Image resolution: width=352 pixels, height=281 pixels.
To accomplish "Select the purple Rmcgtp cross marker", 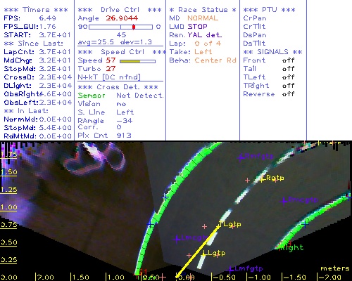I will [284, 201].
